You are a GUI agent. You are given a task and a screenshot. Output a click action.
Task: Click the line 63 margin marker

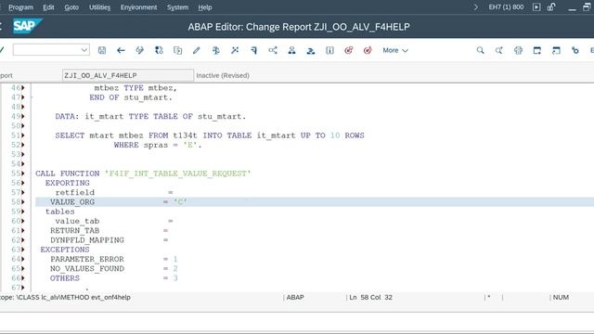point(22,250)
